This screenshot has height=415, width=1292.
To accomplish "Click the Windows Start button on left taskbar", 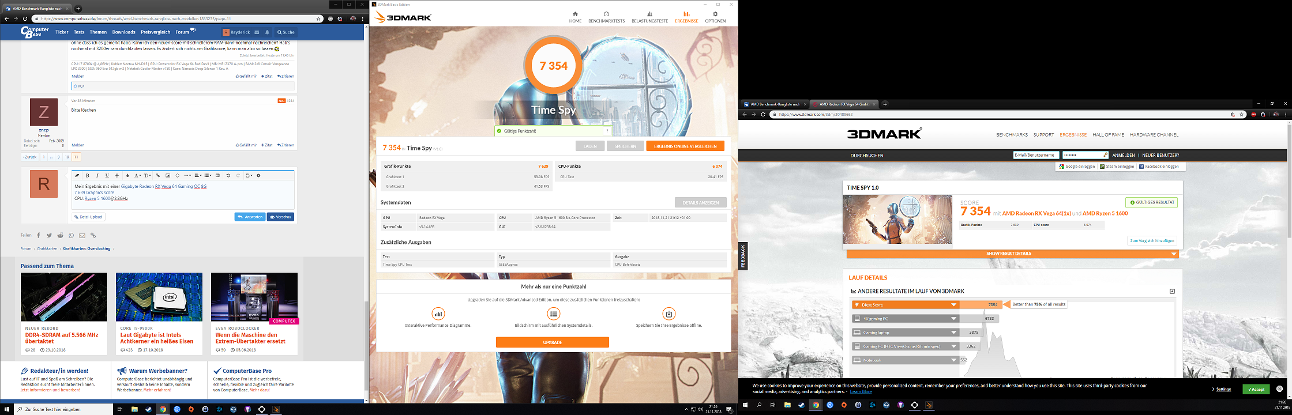I will 6,409.
